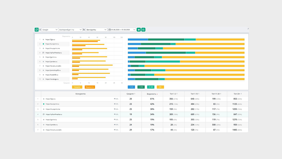This screenshot has width=282, height=159.
Task: Click the blue top 1-3 bar segment for 2gis.ru
Action: click(138, 39)
